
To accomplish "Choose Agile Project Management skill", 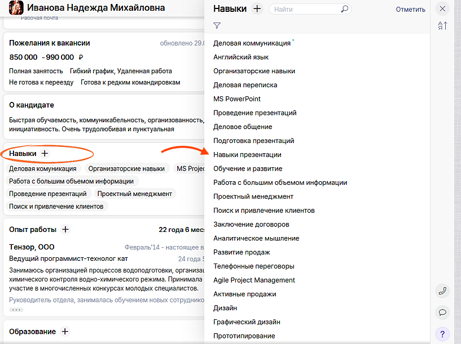I will click(254, 280).
